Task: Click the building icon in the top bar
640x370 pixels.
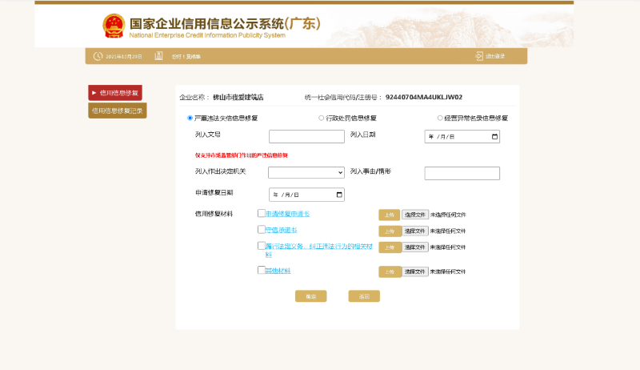Action: tap(158, 56)
